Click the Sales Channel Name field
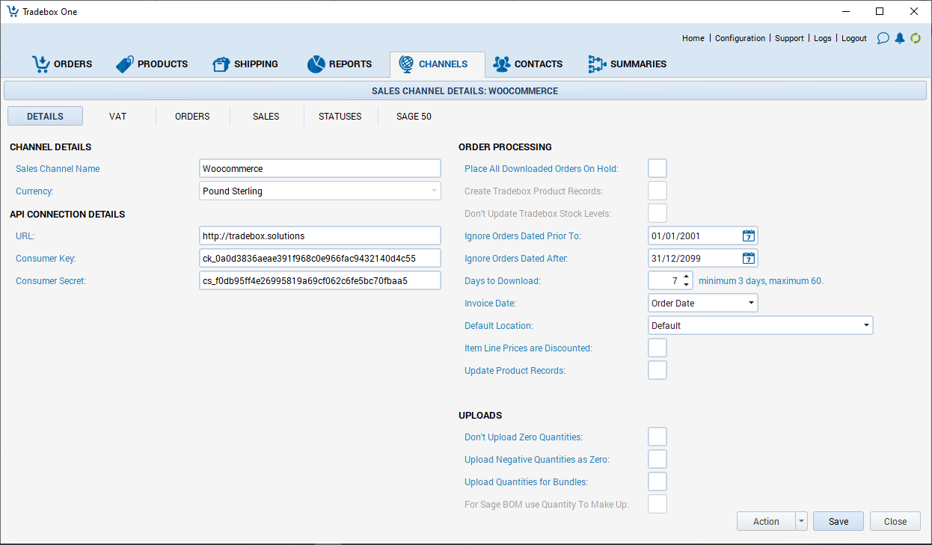This screenshot has height=545, width=932. coord(320,168)
